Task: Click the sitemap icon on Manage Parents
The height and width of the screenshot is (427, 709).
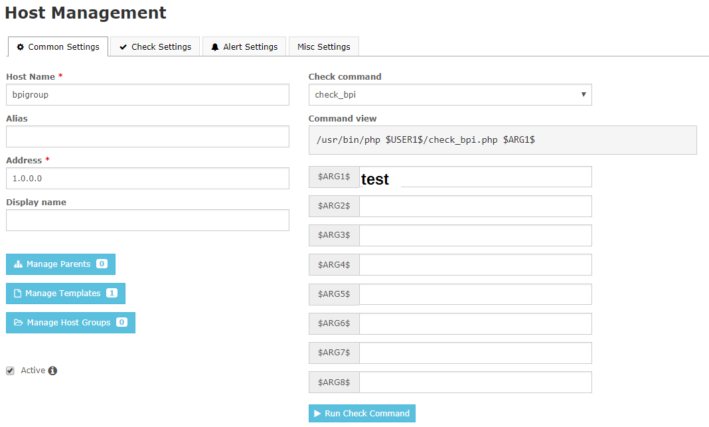Action: (19, 264)
